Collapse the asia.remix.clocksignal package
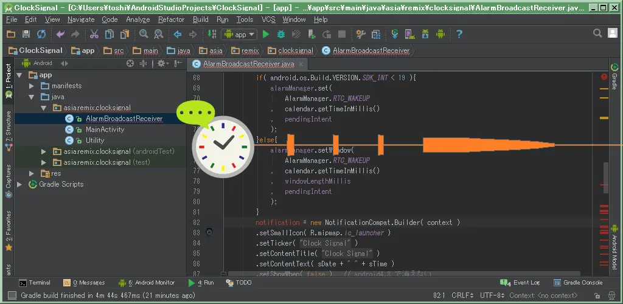623x304 pixels. (x=43, y=108)
